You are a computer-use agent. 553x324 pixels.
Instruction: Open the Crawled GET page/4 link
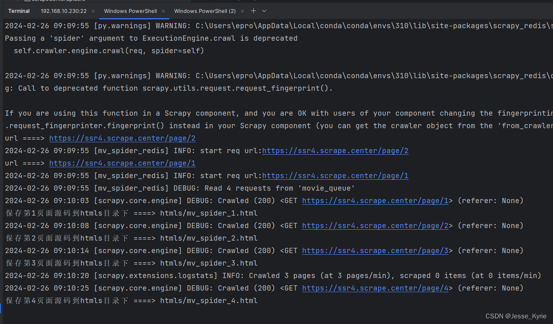(375, 288)
